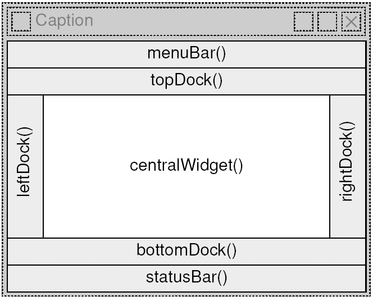Click the bottomDock() strip
Viewport: 373px width, 301px height.
(186, 252)
